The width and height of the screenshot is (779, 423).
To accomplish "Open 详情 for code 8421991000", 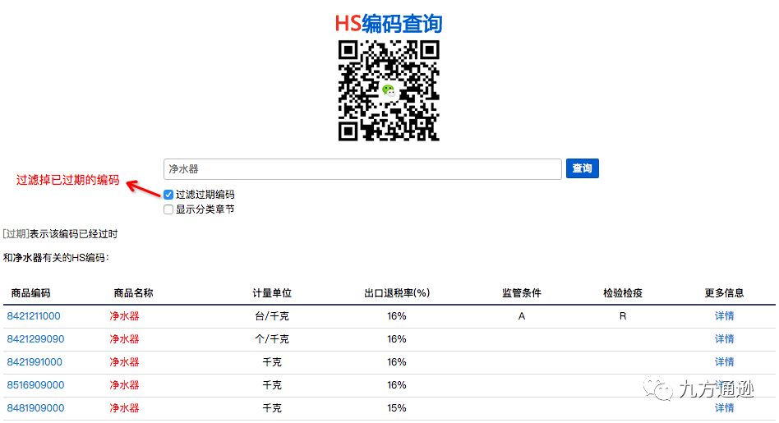I will (x=724, y=362).
